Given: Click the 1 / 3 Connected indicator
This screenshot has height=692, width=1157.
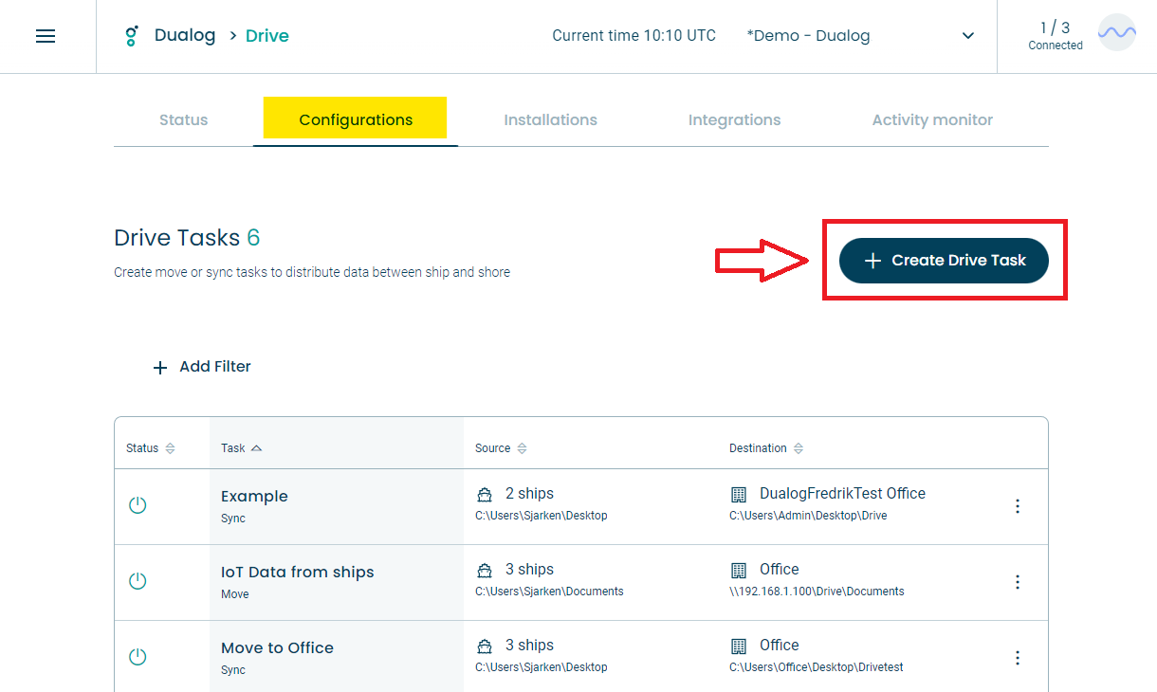Looking at the screenshot, I should click(1056, 36).
